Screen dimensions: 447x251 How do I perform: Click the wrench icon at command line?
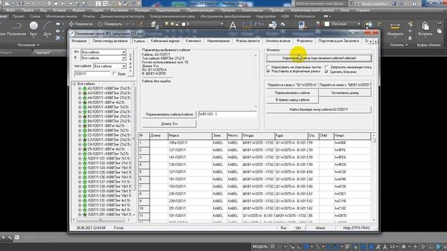10,237
